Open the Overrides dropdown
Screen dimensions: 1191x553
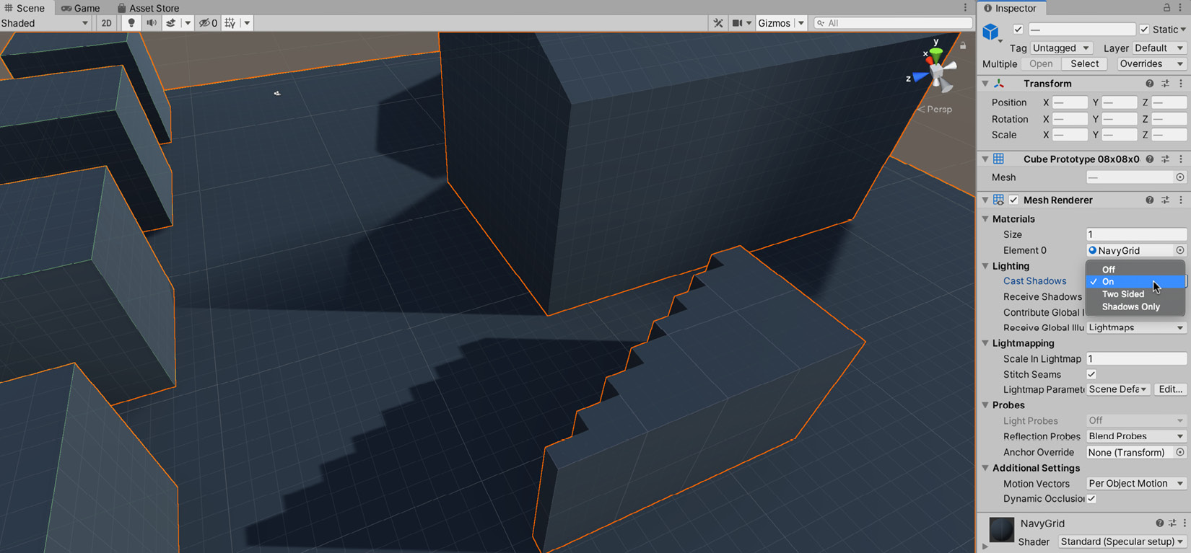pos(1151,63)
